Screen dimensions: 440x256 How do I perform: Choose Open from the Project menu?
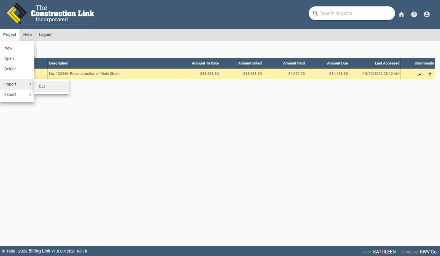pyautogui.click(x=17, y=58)
